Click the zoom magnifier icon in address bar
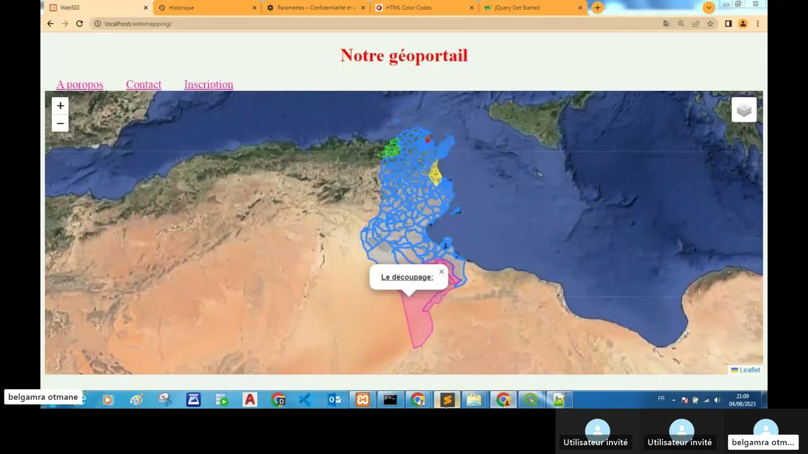 (680, 23)
